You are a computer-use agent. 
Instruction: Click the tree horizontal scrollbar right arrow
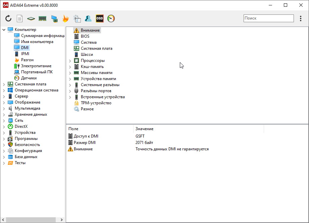click(x=61, y=220)
